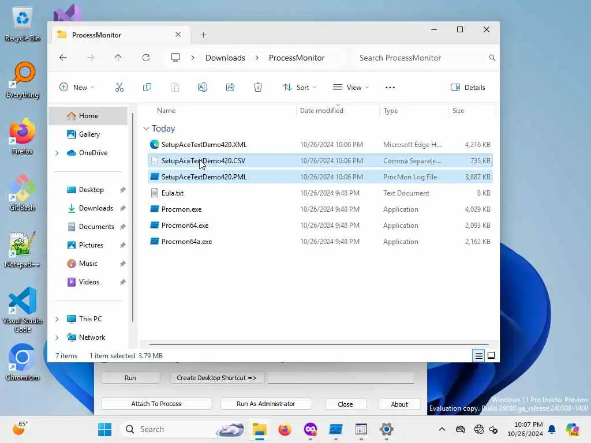Click Create Desktop Shortcut button

click(x=217, y=378)
